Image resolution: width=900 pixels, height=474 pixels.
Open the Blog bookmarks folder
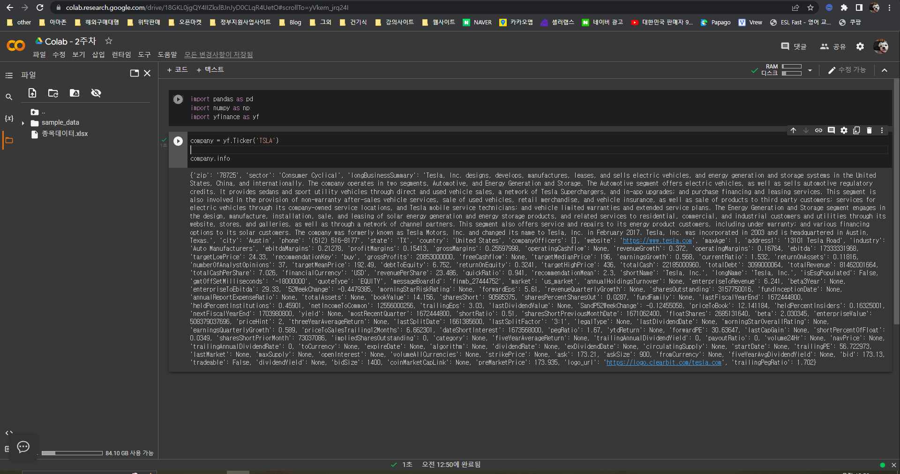pyautogui.click(x=290, y=23)
